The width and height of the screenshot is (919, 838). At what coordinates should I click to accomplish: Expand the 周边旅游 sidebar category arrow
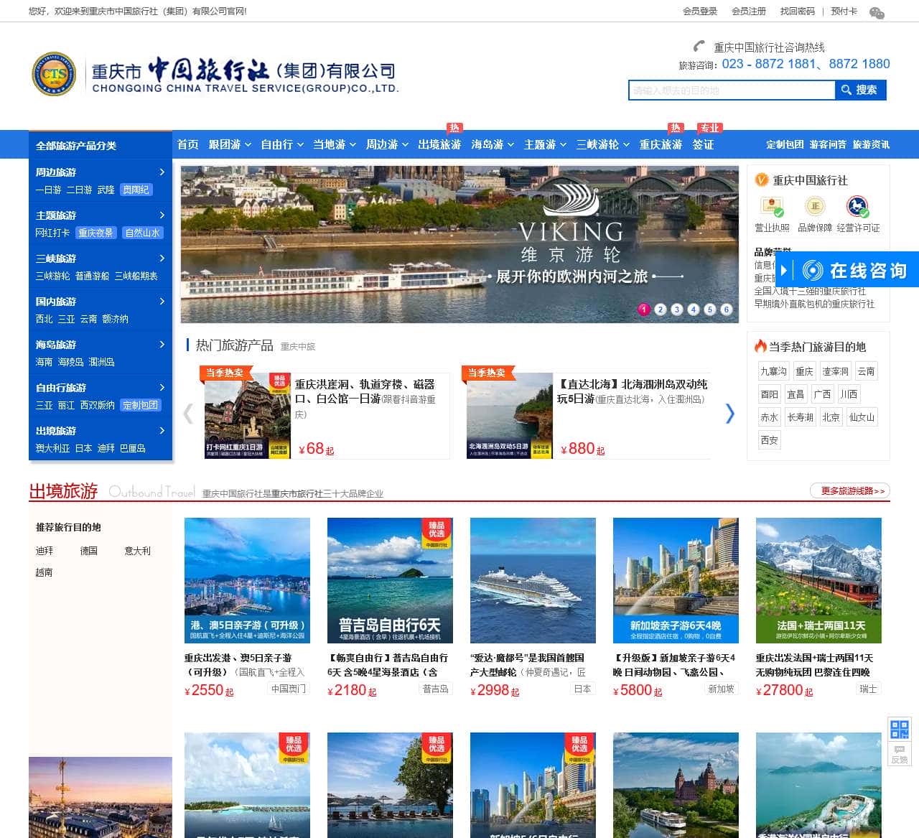[162, 172]
